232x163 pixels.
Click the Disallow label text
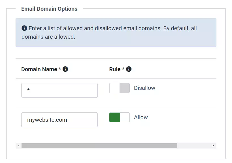pyautogui.click(x=144, y=88)
